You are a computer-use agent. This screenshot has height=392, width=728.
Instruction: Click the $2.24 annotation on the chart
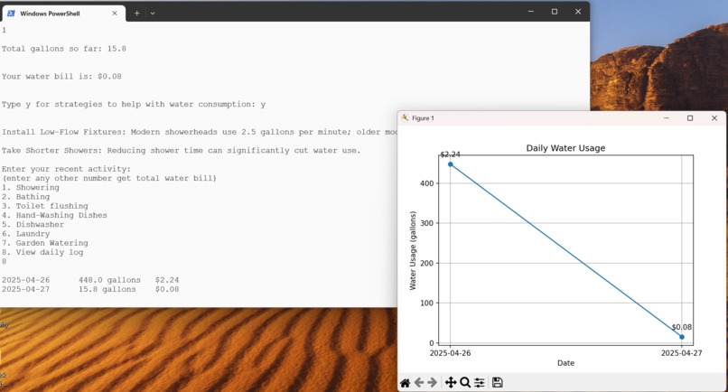point(450,154)
